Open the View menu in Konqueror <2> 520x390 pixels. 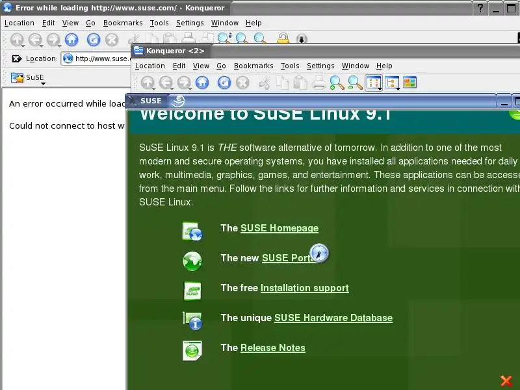pos(201,66)
